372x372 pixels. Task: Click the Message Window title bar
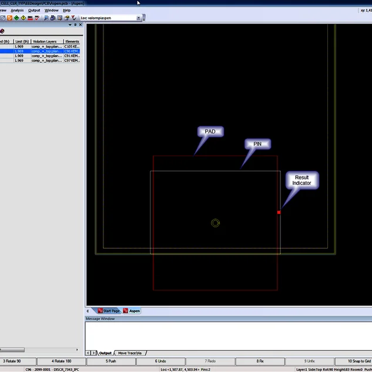point(228,319)
